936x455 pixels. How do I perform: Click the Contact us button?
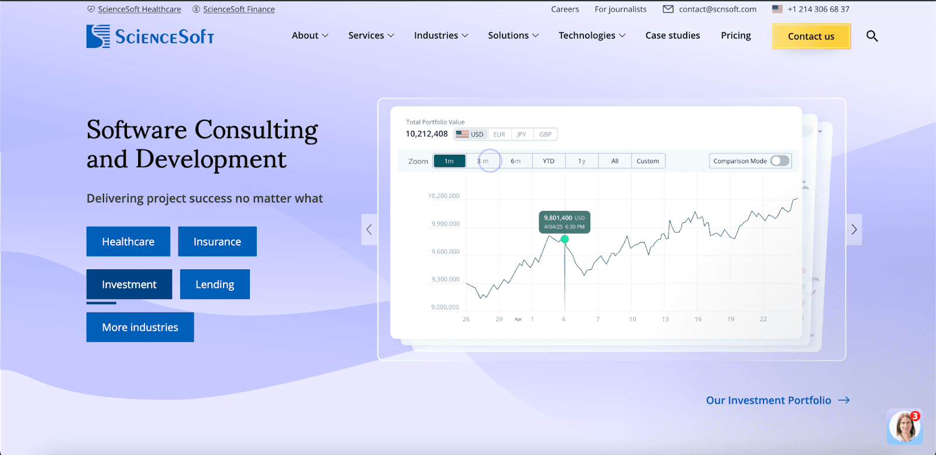[x=811, y=36]
